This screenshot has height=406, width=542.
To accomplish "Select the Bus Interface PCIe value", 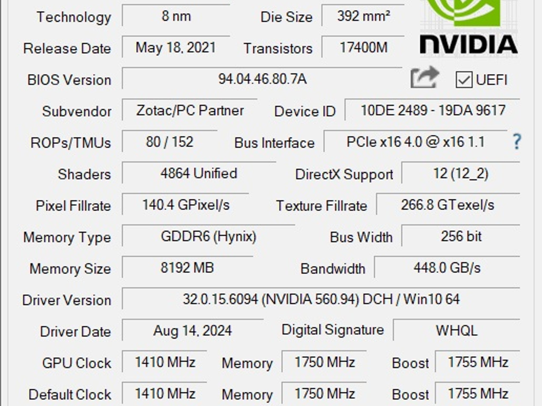I will point(415,141).
